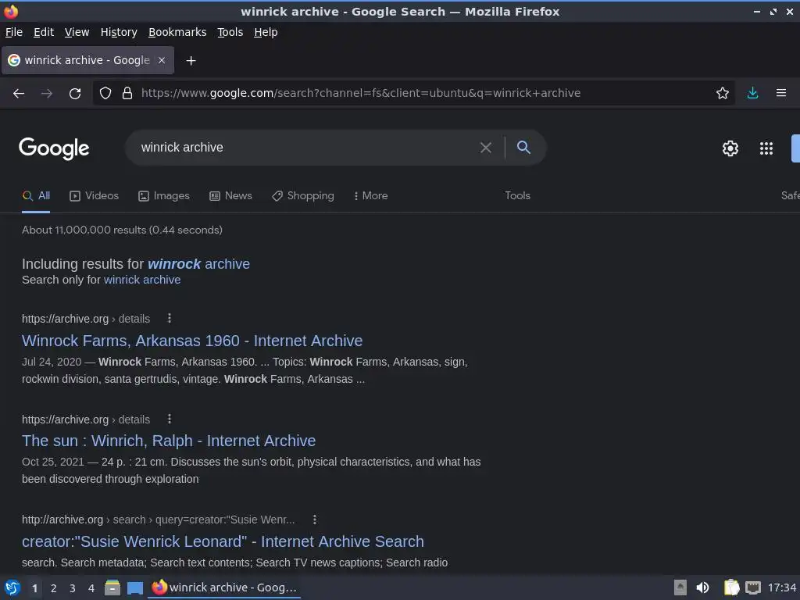The image size is (800, 600).
Task: Open the Tools menu in menu bar
Action: (x=230, y=32)
